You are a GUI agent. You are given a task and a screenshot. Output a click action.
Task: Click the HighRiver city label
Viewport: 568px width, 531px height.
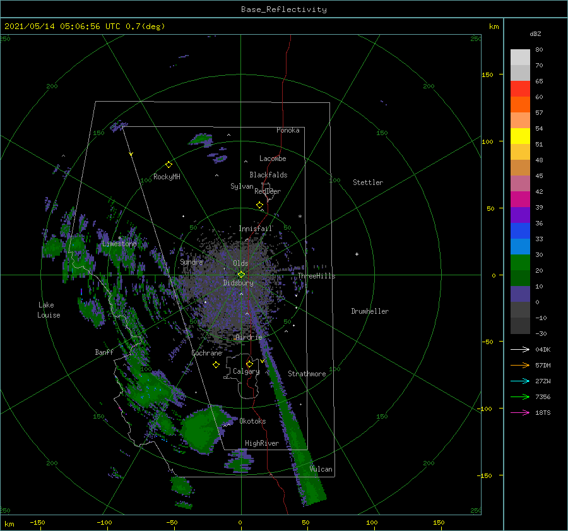tap(262, 443)
